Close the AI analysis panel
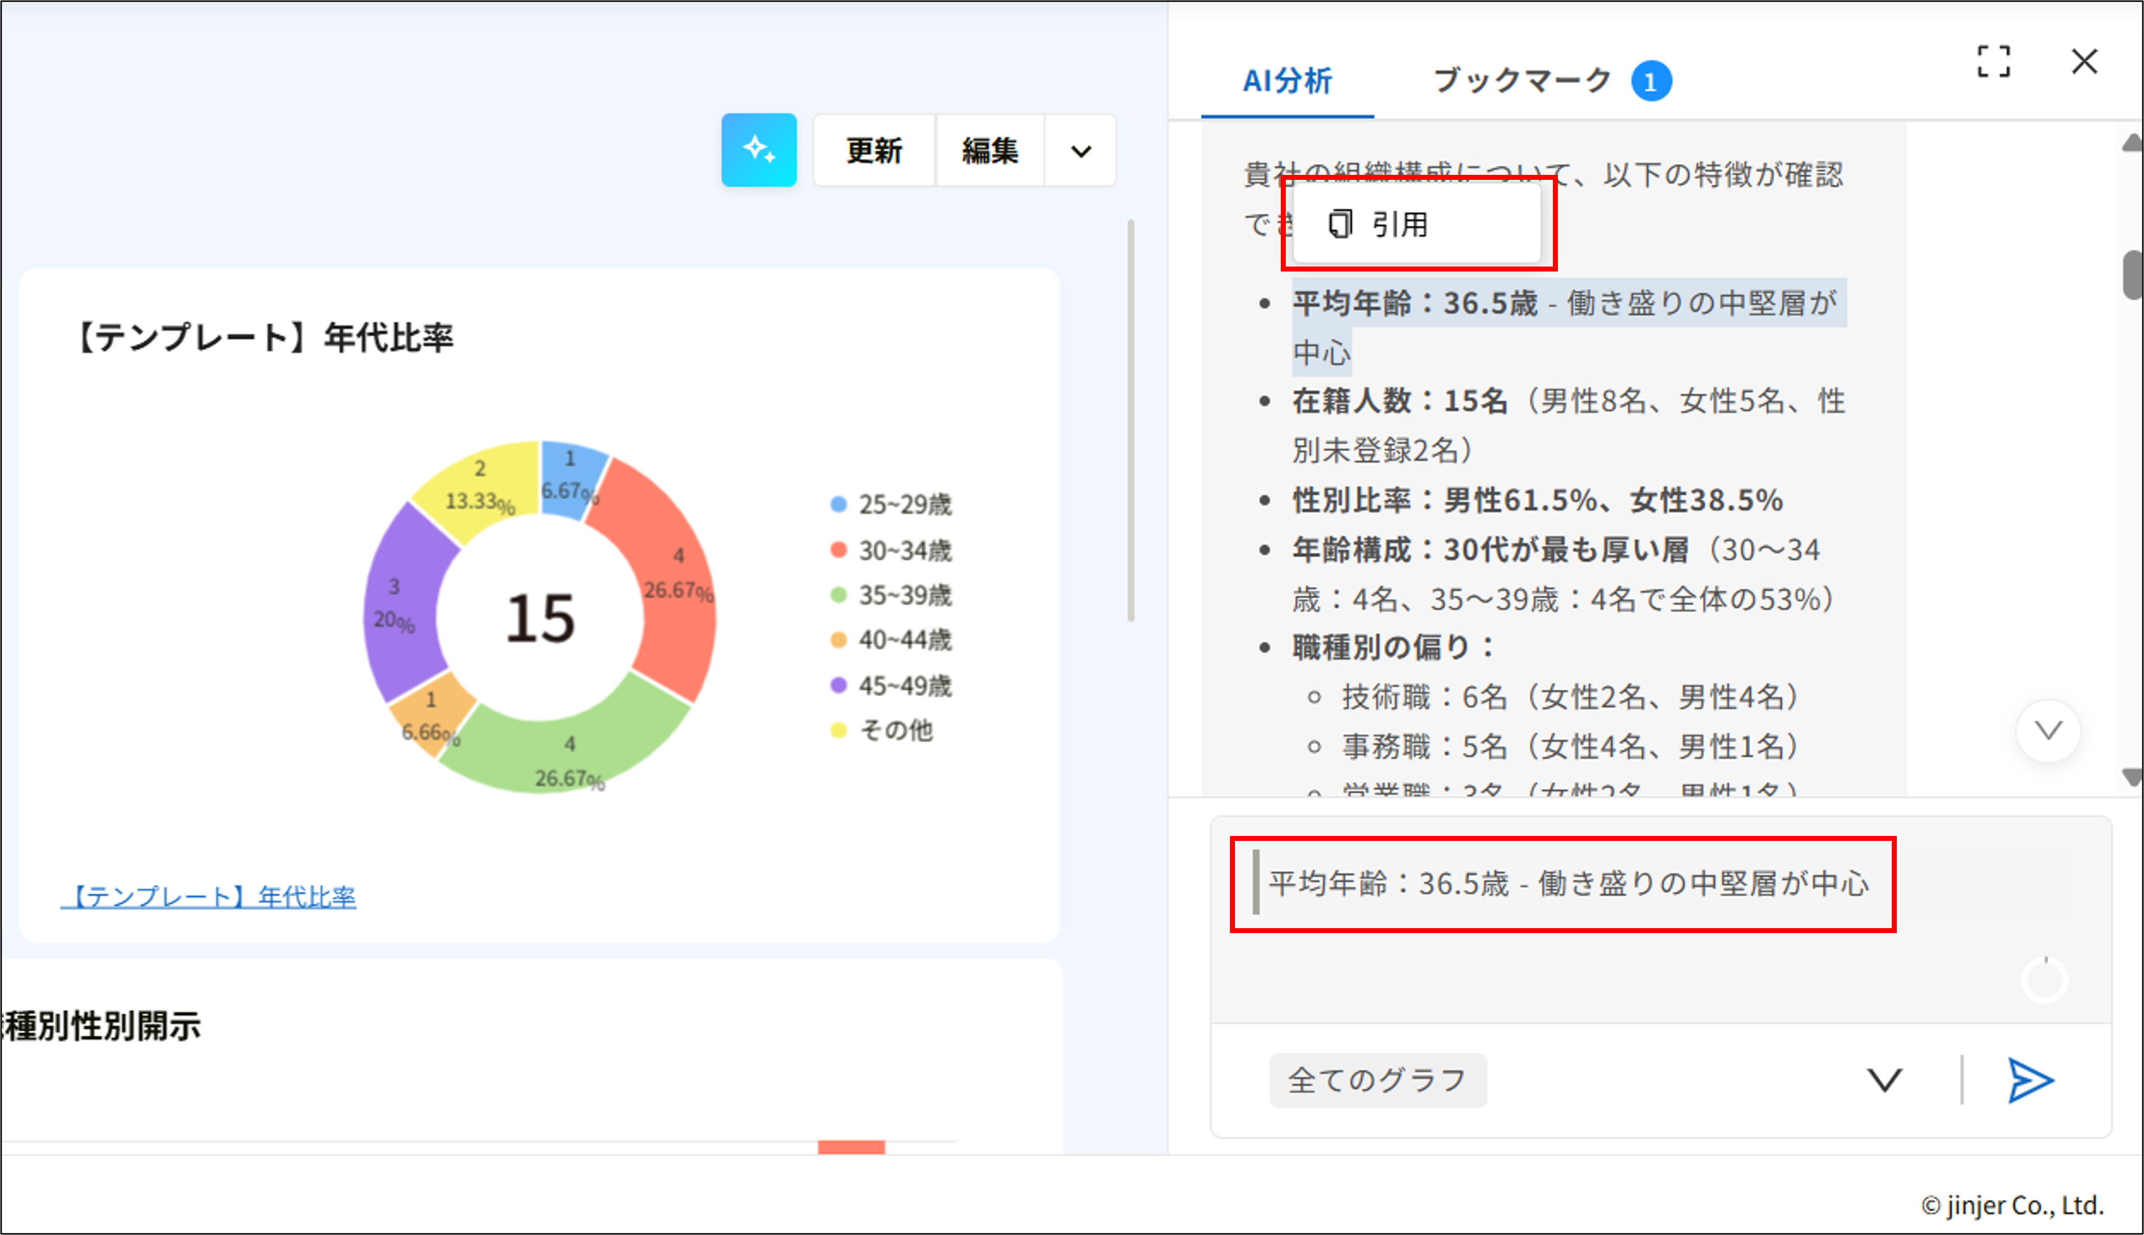Image resolution: width=2144 pixels, height=1235 pixels. pos(2085,62)
